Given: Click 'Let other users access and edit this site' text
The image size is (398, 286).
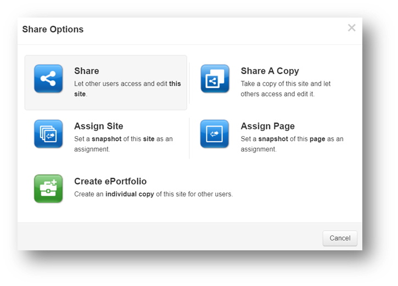Looking at the screenshot, I should (127, 89).
